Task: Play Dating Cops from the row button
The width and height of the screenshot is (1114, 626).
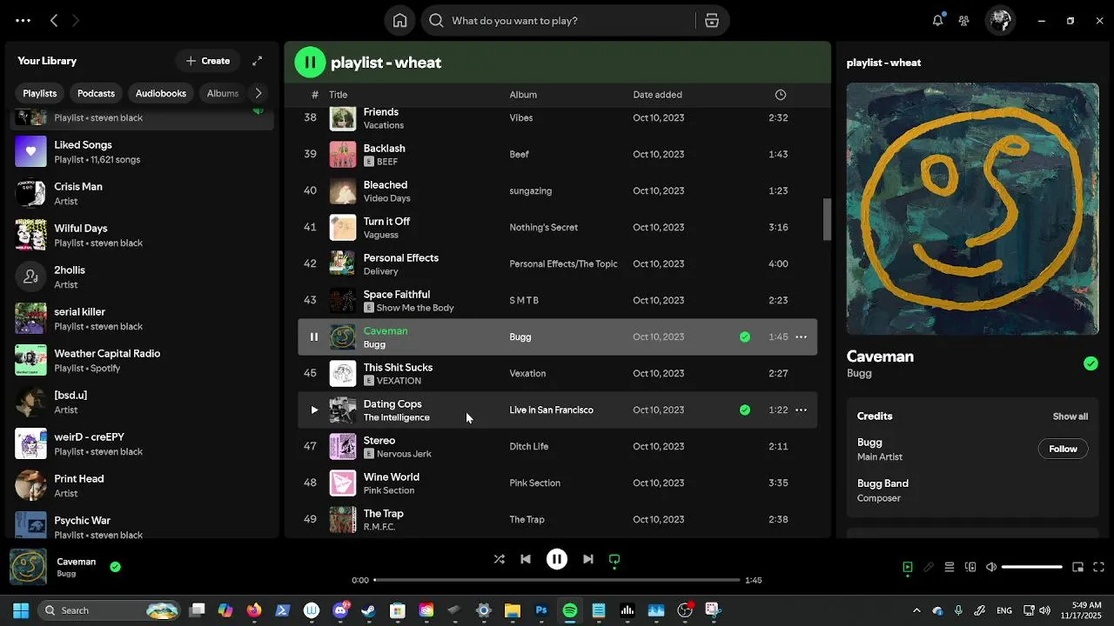Action: pos(314,410)
